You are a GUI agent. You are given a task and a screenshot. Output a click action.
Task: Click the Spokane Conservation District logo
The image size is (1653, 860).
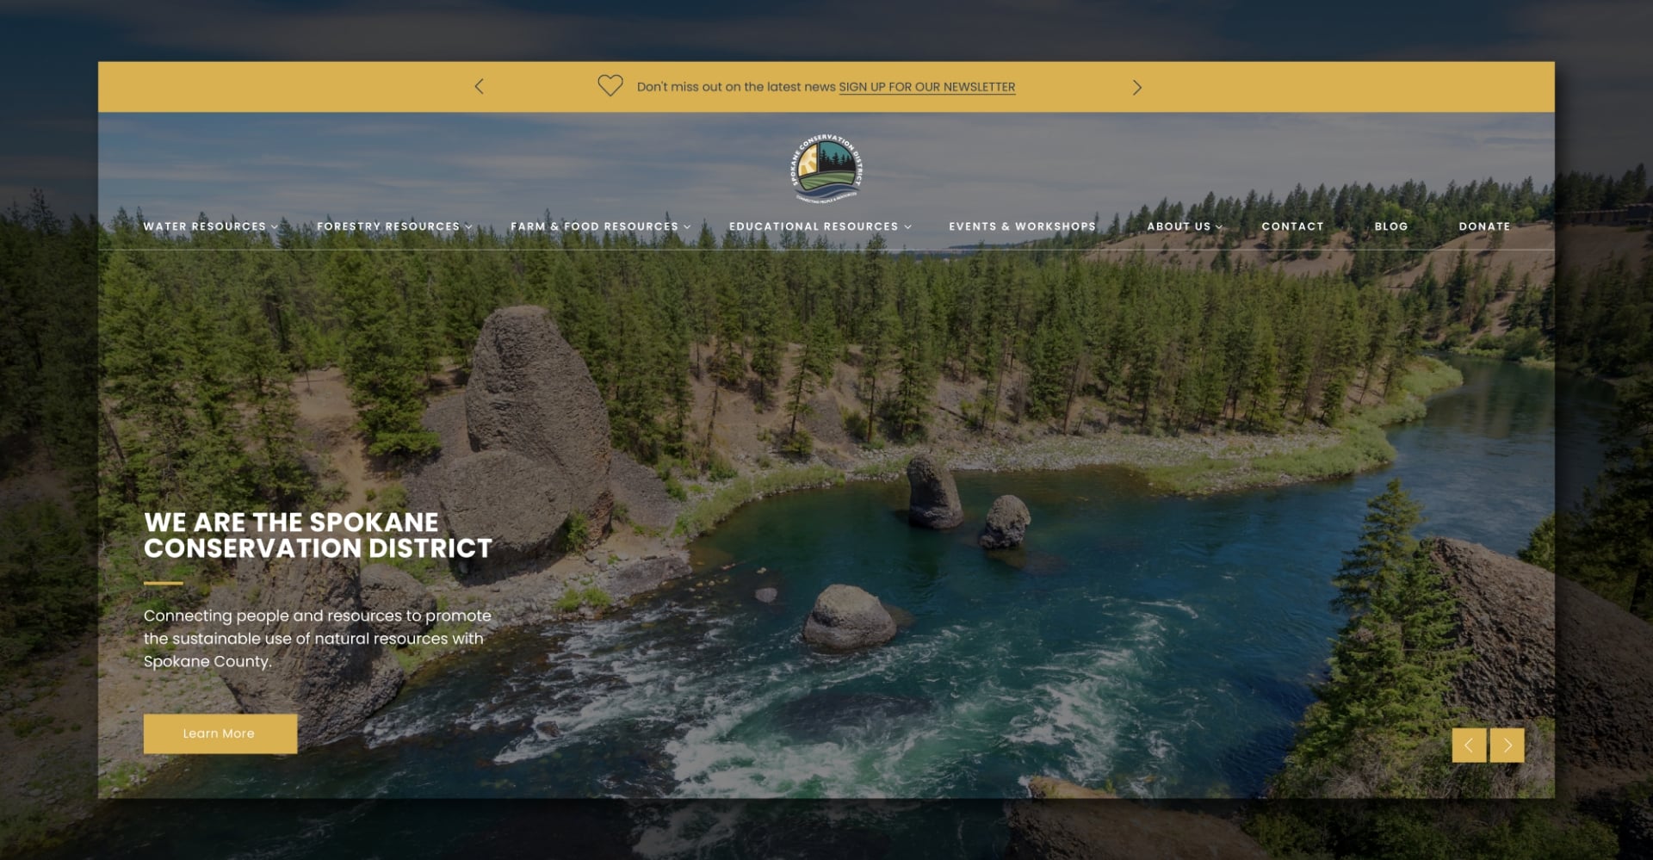[x=826, y=169]
